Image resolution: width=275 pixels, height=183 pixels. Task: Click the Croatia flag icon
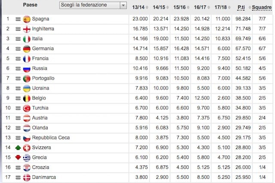27,167
